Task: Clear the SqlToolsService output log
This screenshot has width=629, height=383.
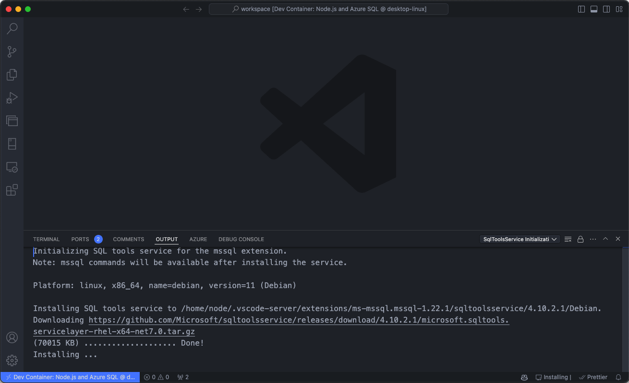Action: (x=568, y=239)
